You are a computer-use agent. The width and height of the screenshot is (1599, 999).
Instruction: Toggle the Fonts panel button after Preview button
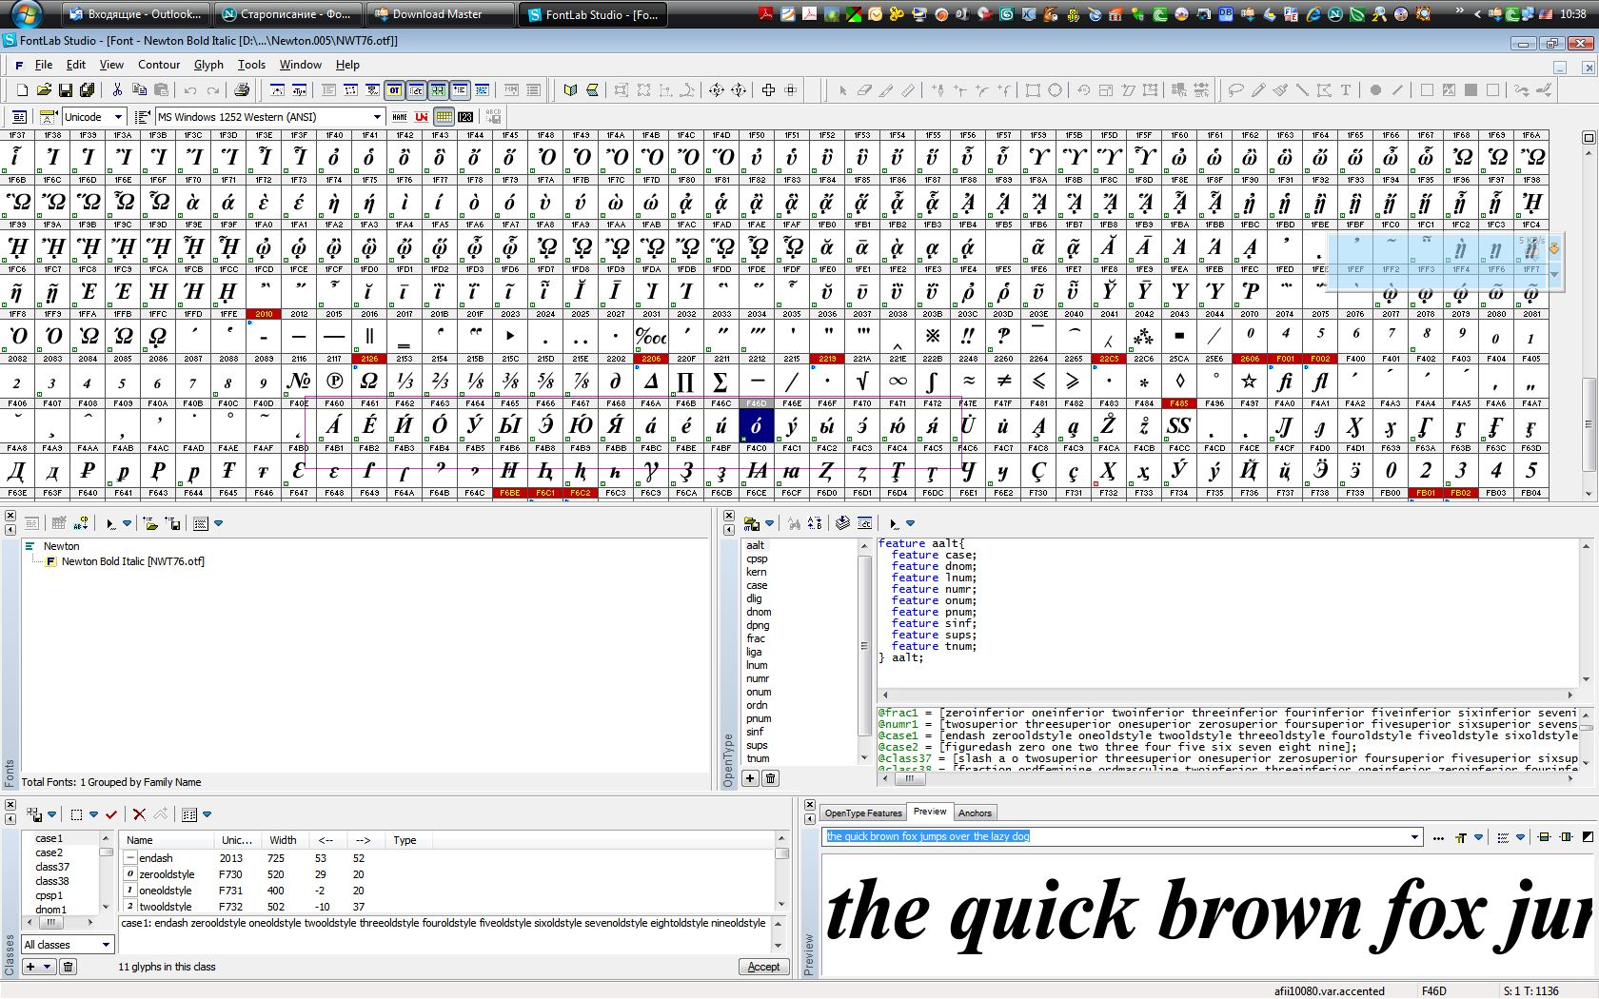point(460,90)
